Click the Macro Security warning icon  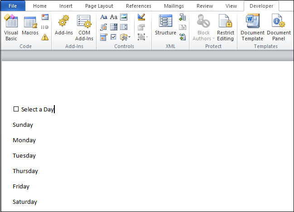coord(45,37)
